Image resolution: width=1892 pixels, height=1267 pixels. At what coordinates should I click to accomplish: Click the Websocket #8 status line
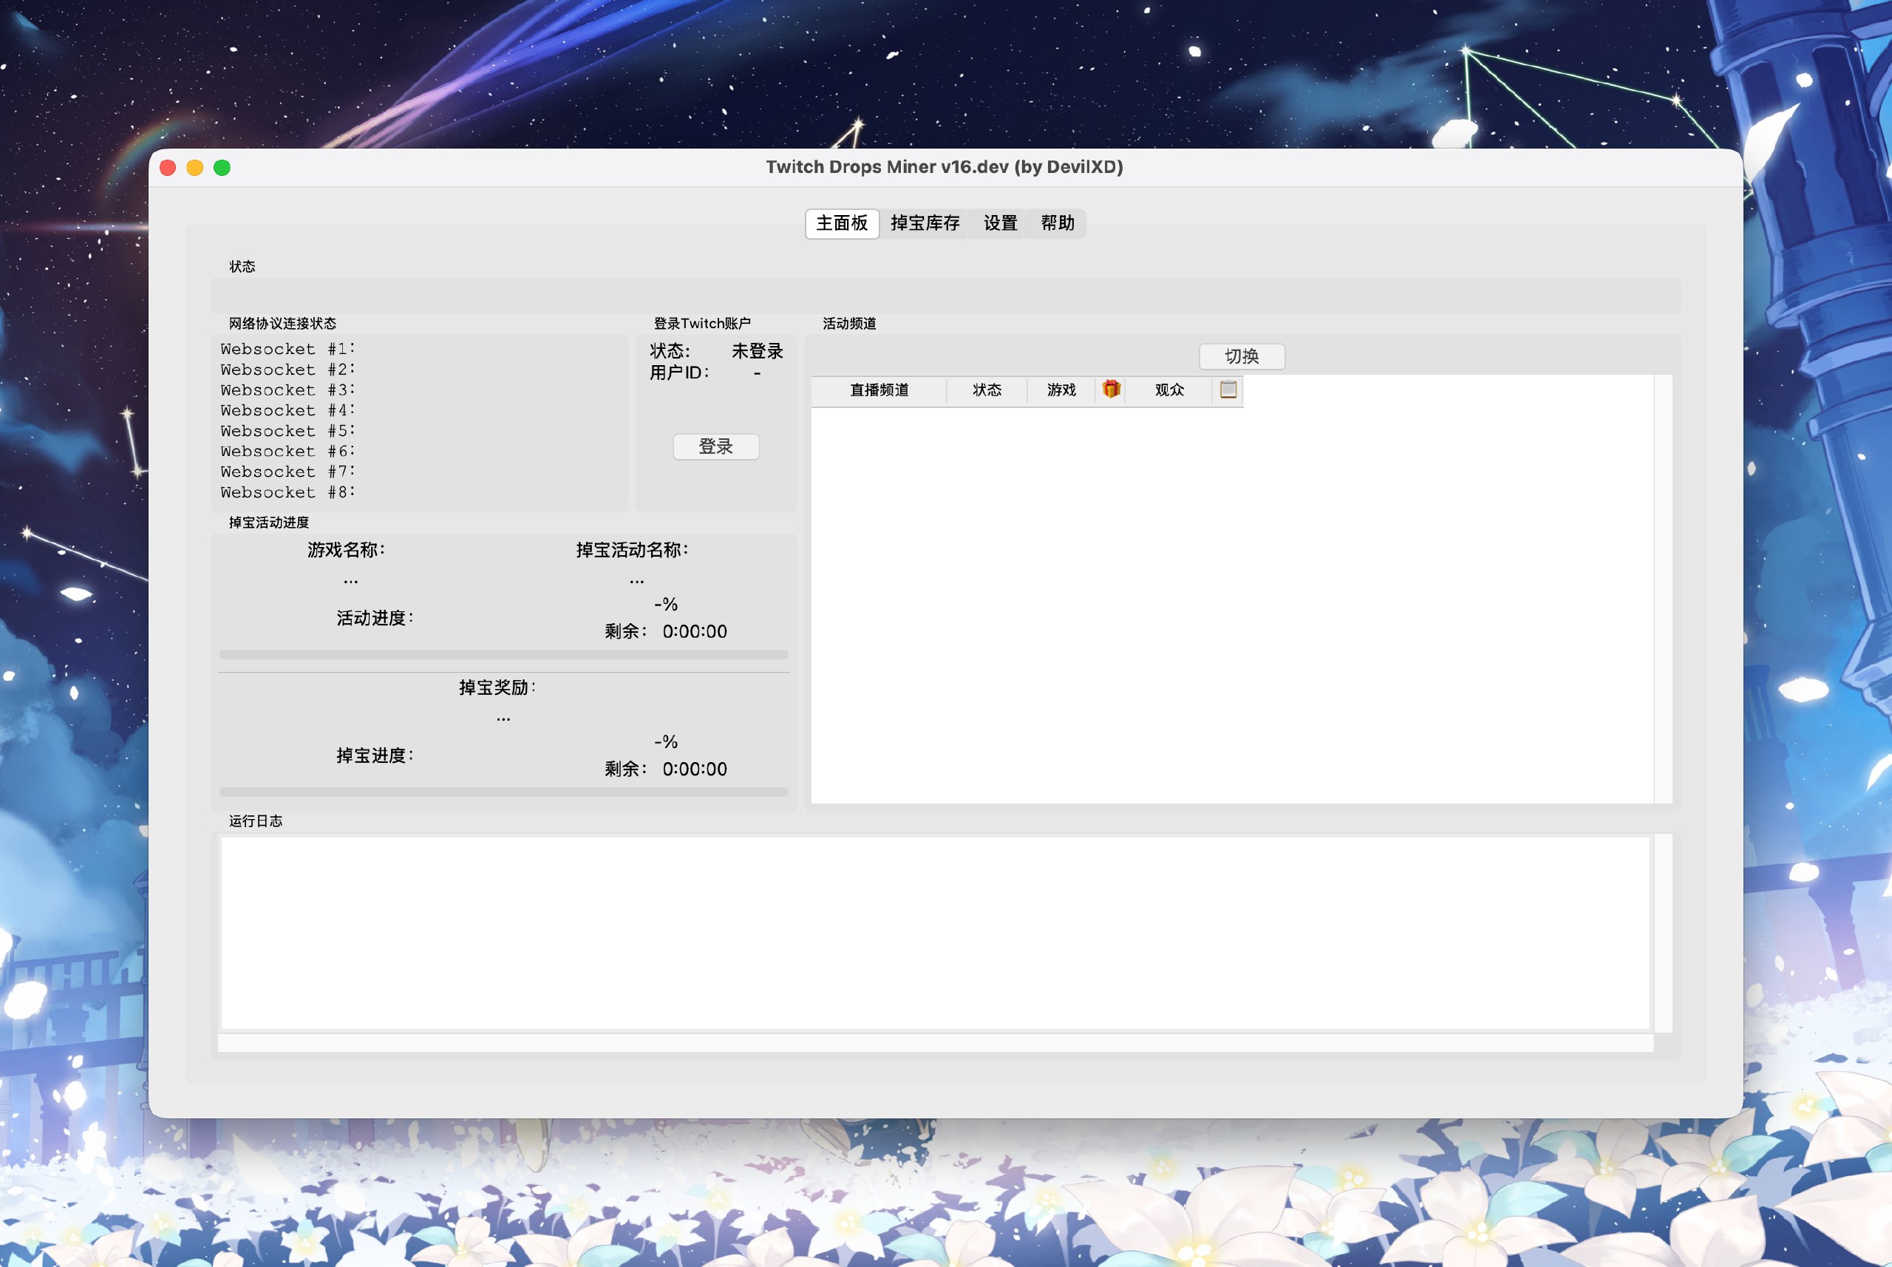287,492
